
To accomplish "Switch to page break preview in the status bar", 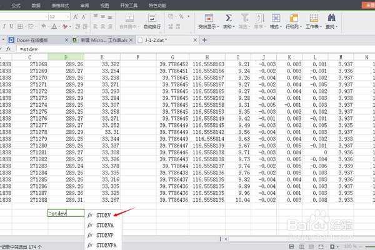I will pyautogui.click(x=311, y=246).
